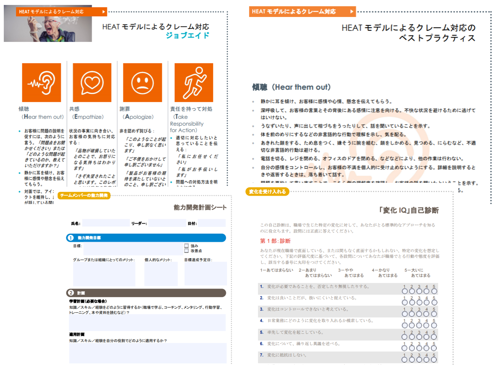
Task: Select rating 4 for question 4
Action: [427, 325]
